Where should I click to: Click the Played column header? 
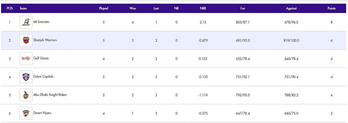click(x=104, y=8)
